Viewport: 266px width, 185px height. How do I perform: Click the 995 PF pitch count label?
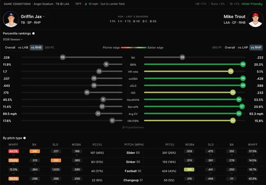[217, 48]
